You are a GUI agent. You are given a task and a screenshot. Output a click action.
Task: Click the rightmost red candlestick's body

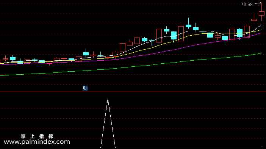click(261, 14)
